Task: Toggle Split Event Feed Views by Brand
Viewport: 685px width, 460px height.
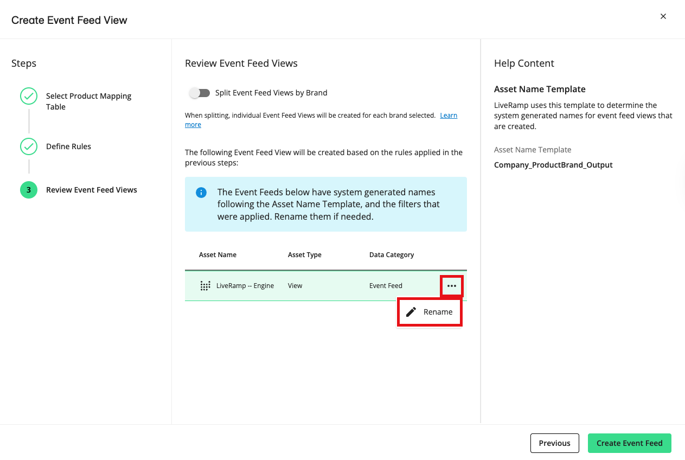Action: coord(199,93)
